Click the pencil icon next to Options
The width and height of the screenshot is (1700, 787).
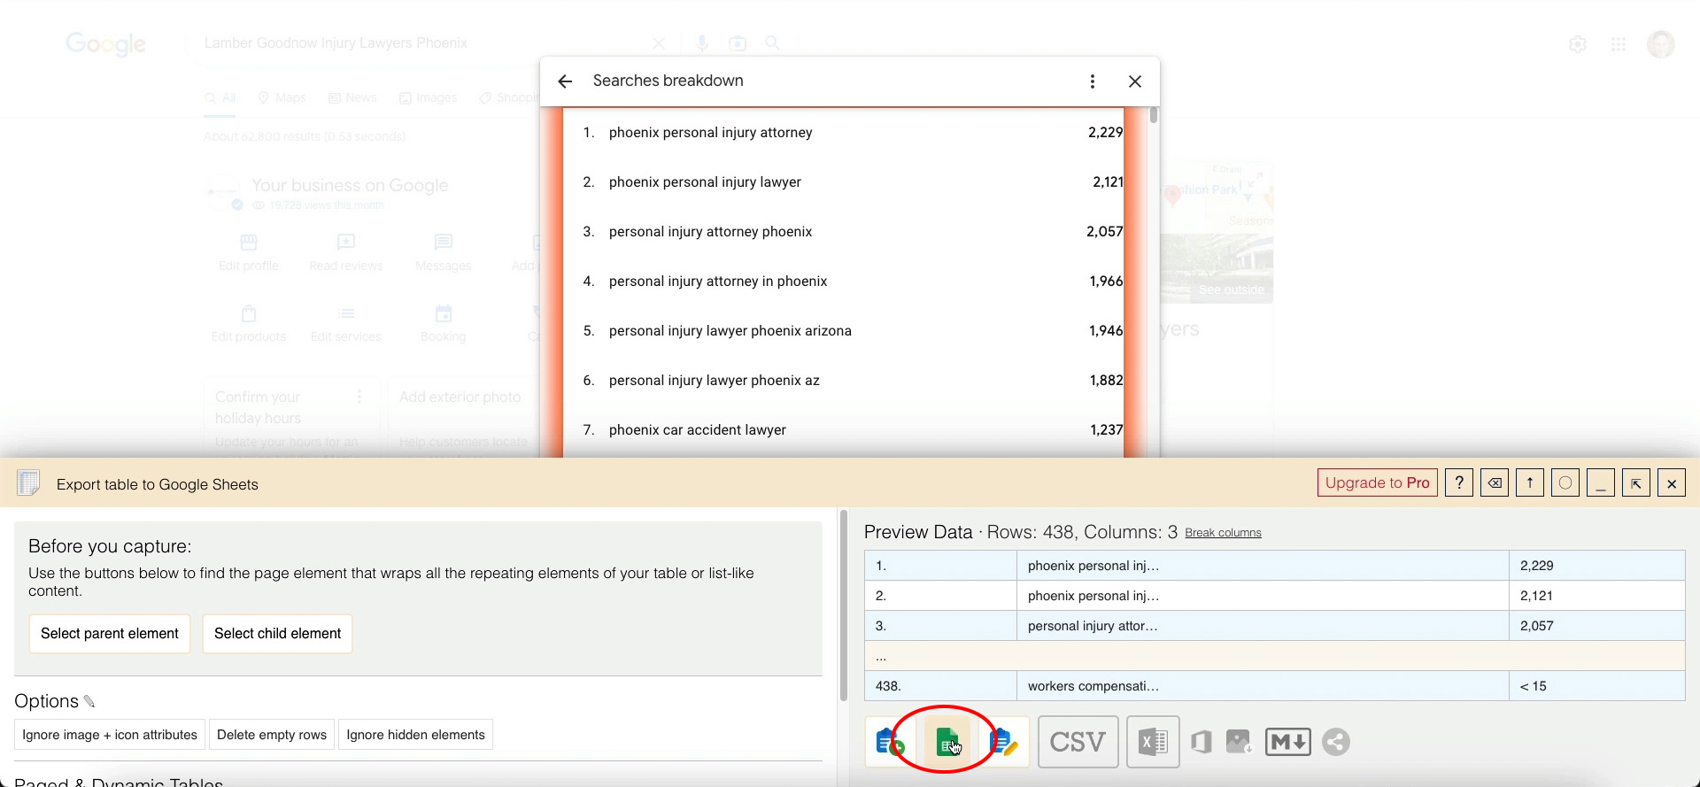click(89, 702)
